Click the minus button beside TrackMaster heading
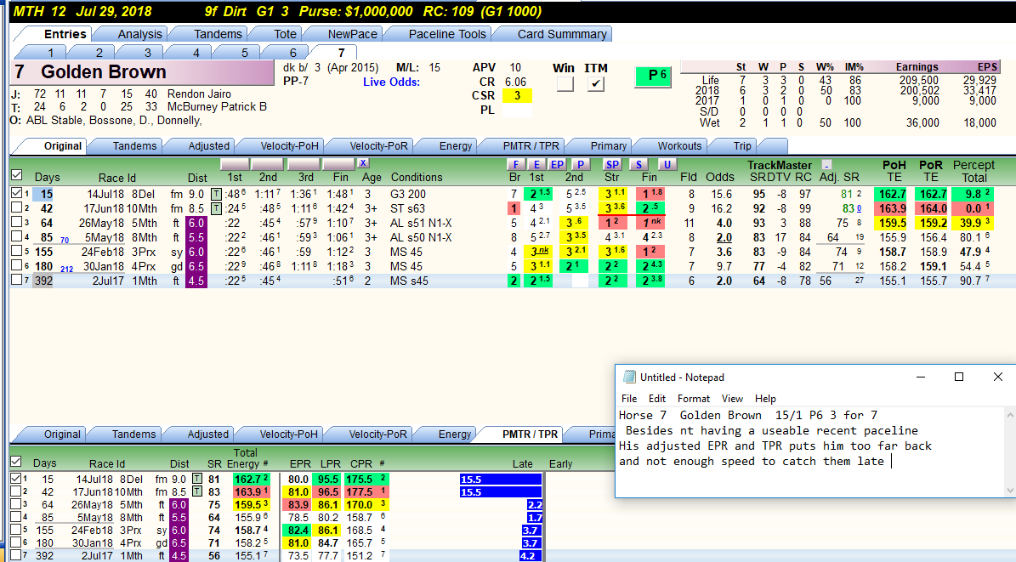 pyautogui.click(x=826, y=165)
